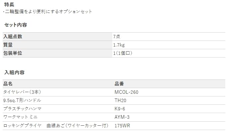Click the 特長 heading
The width and height of the screenshot is (228, 135).
(x=9, y=5)
